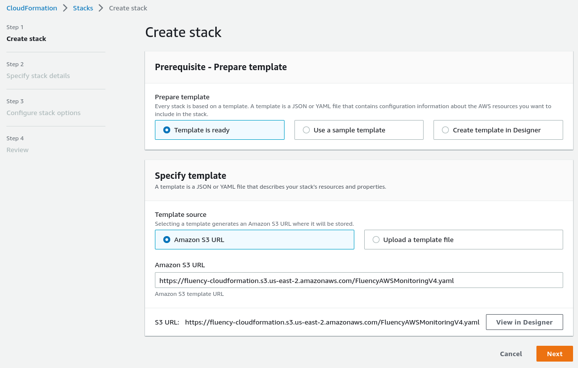Click the 'Specify template' section heading
This screenshot has height=368, width=578.
tap(191, 175)
